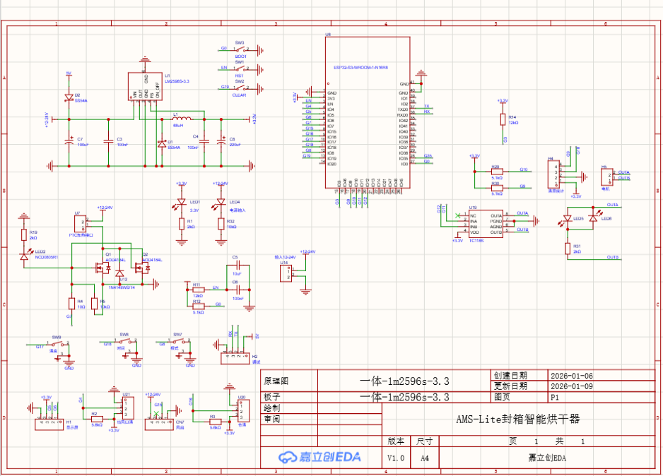
Task: Click the Q1 AOD4184L MOSFET symbol
Action: (x=102, y=268)
